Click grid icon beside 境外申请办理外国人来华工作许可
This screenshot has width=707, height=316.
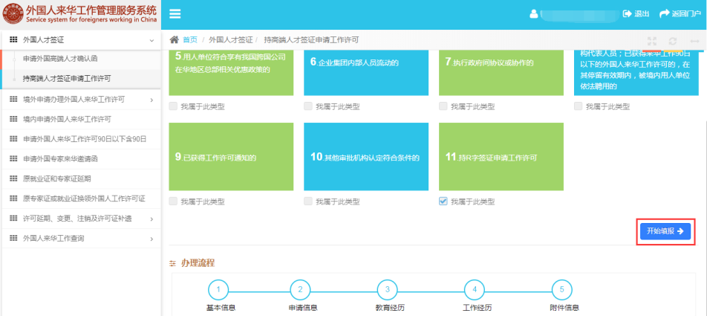click(x=13, y=100)
